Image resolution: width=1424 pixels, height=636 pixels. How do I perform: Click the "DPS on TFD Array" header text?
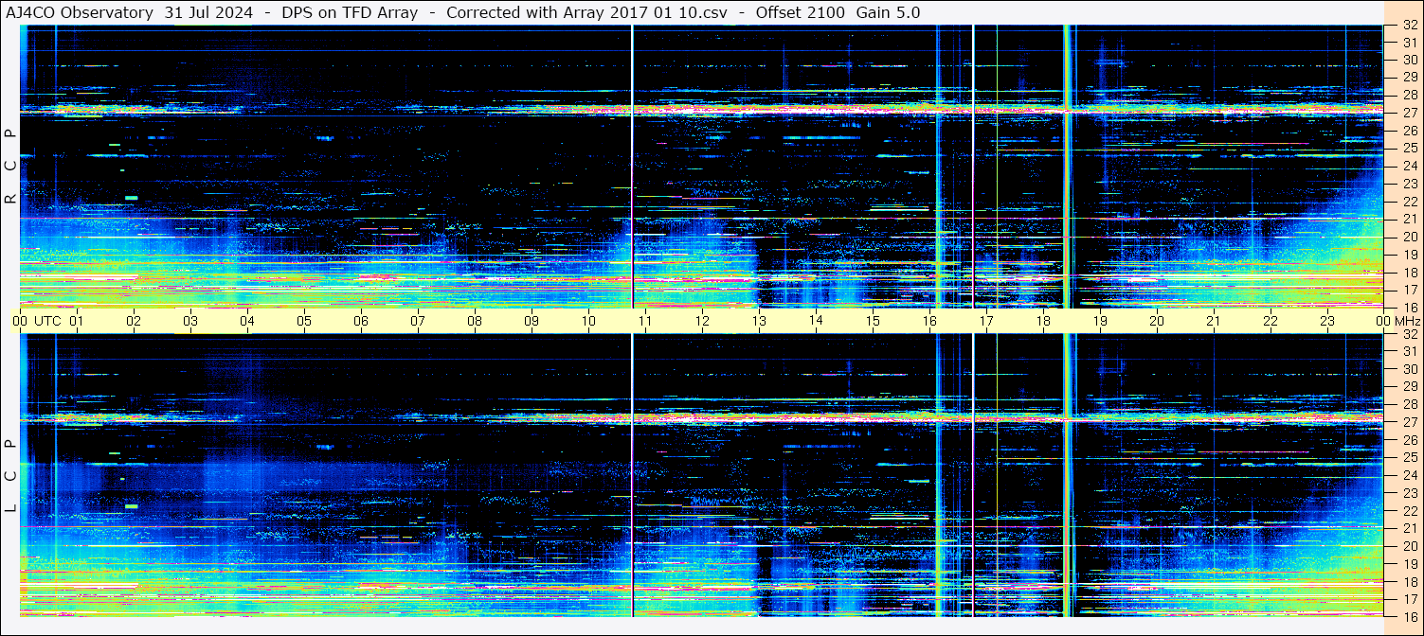350,12
